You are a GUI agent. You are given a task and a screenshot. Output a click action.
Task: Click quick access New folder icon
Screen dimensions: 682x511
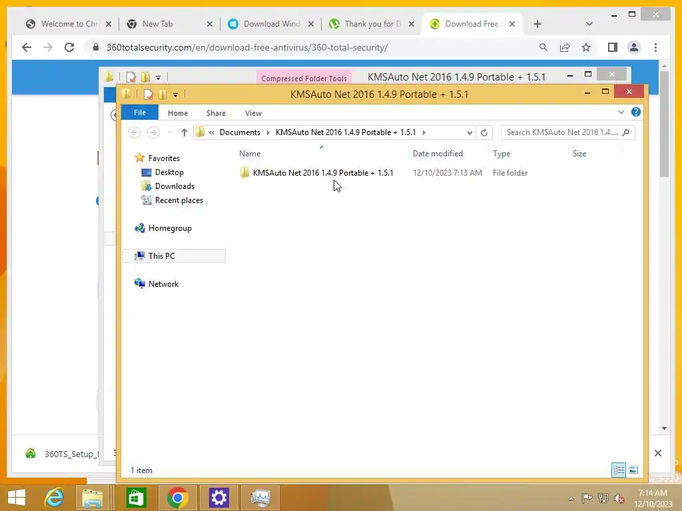click(x=163, y=94)
